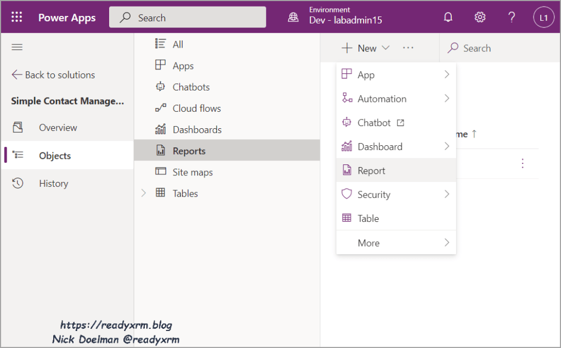The width and height of the screenshot is (561, 348).
Task: Open the New dropdown button
Action: [x=365, y=48]
